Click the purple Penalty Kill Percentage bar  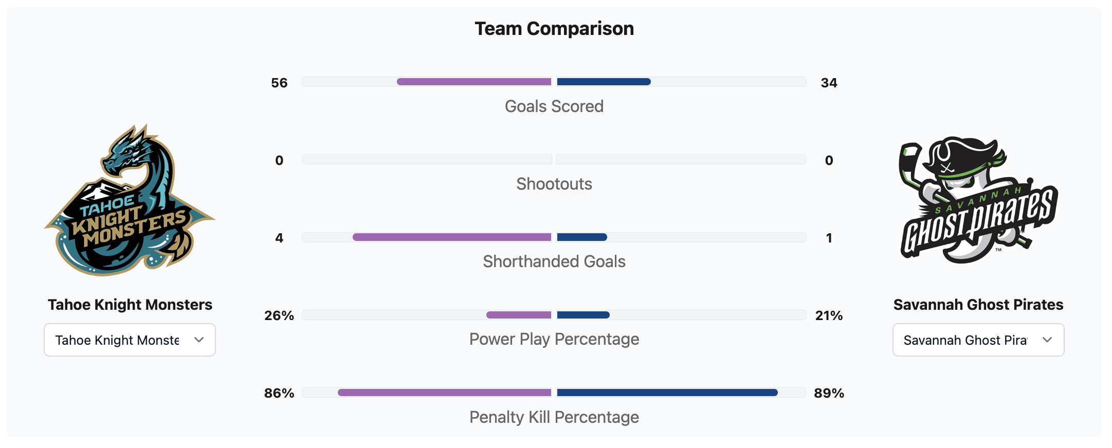pyautogui.click(x=444, y=393)
